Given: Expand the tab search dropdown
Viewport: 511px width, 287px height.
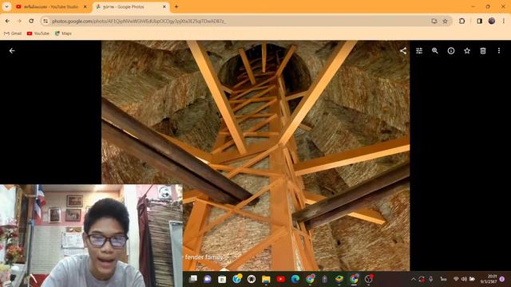Looking at the screenshot, I should [x=6, y=6].
